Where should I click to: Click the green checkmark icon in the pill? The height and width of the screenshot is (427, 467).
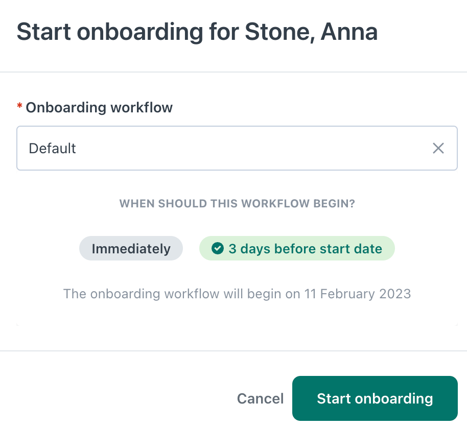[218, 248]
